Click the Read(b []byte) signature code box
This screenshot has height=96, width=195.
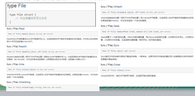52,34
